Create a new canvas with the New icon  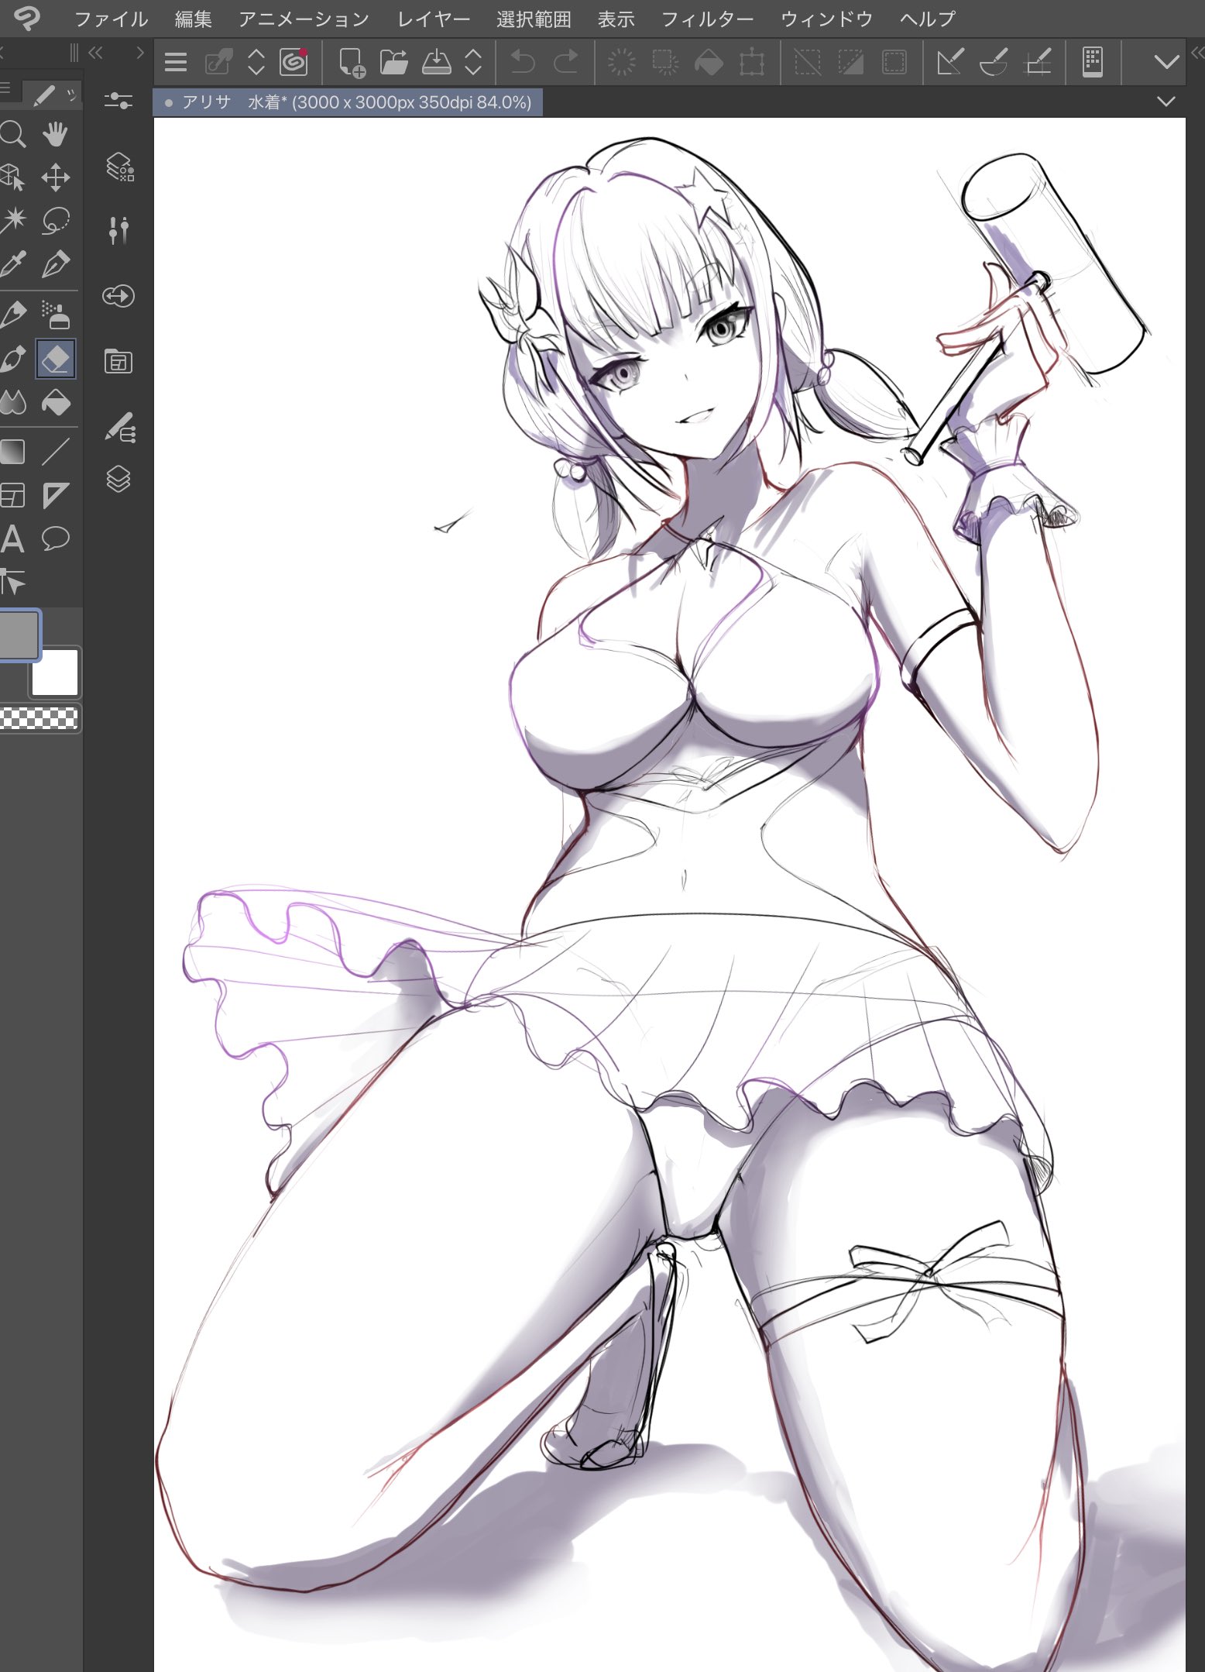pyautogui.click(x=352, y=62)
